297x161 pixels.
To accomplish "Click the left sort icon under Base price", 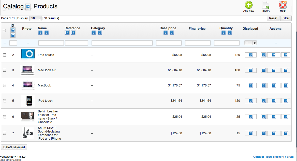I will point(166,33).
